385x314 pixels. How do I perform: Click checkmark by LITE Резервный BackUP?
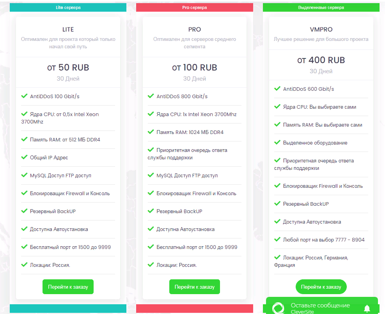24,211
